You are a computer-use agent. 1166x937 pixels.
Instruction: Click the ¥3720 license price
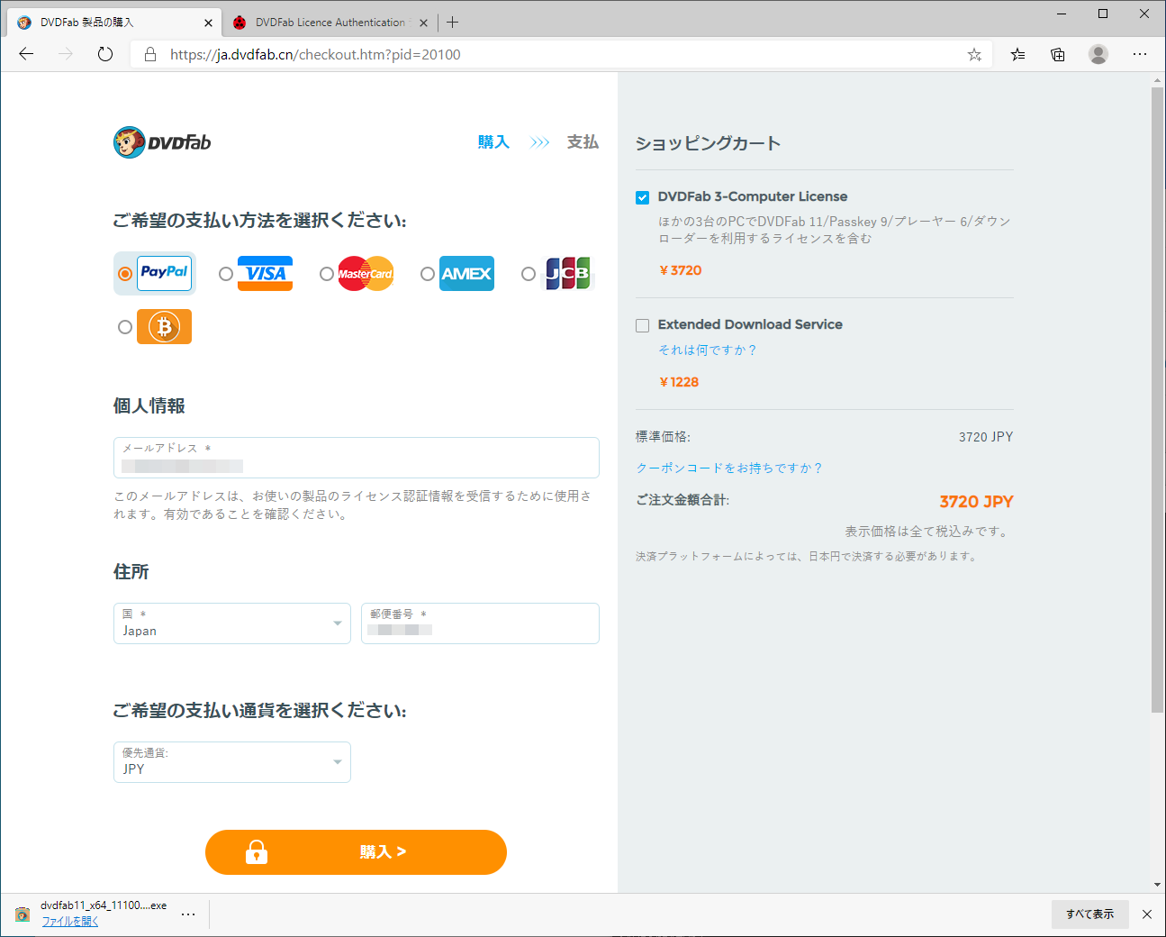coord(681,270)
